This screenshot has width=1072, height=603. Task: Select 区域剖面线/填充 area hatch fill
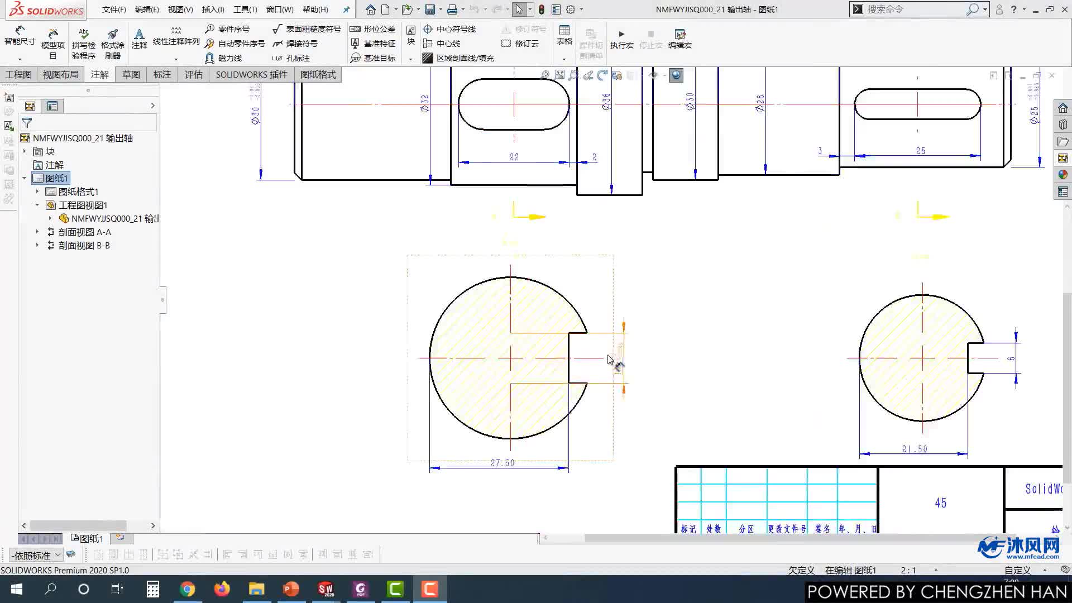point(458,58)
